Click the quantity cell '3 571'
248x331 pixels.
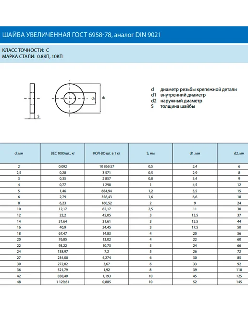tap(107, 173)
